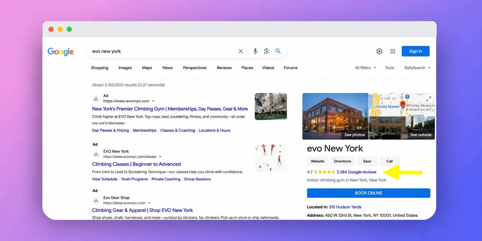Click the Directions button
Screen dimensions: 482x241
[x=342, y=161]
